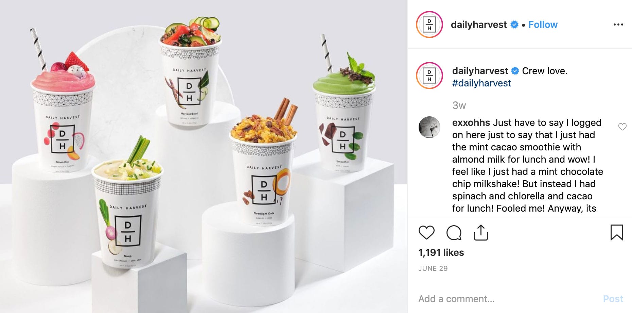Open the JUNE 29 post date link

(x=433, y=268)
